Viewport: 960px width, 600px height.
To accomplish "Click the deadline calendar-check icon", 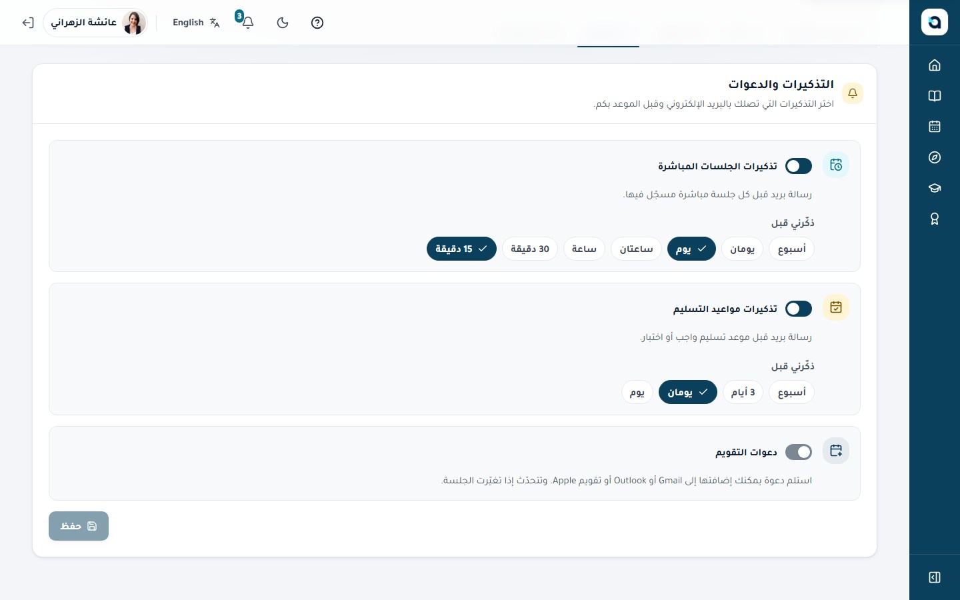I will [836, 307].
